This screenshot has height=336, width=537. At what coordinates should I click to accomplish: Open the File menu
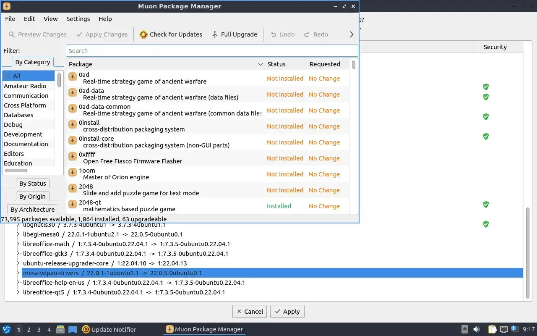[10, 19]
